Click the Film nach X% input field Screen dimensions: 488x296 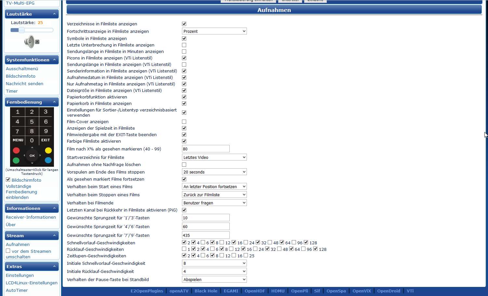point(205,149)
